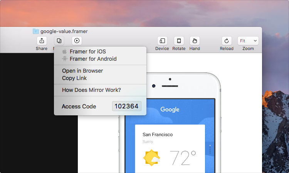289x173 pixels.
Task: Click the Mirror toolbar icon
Action: 59,41
